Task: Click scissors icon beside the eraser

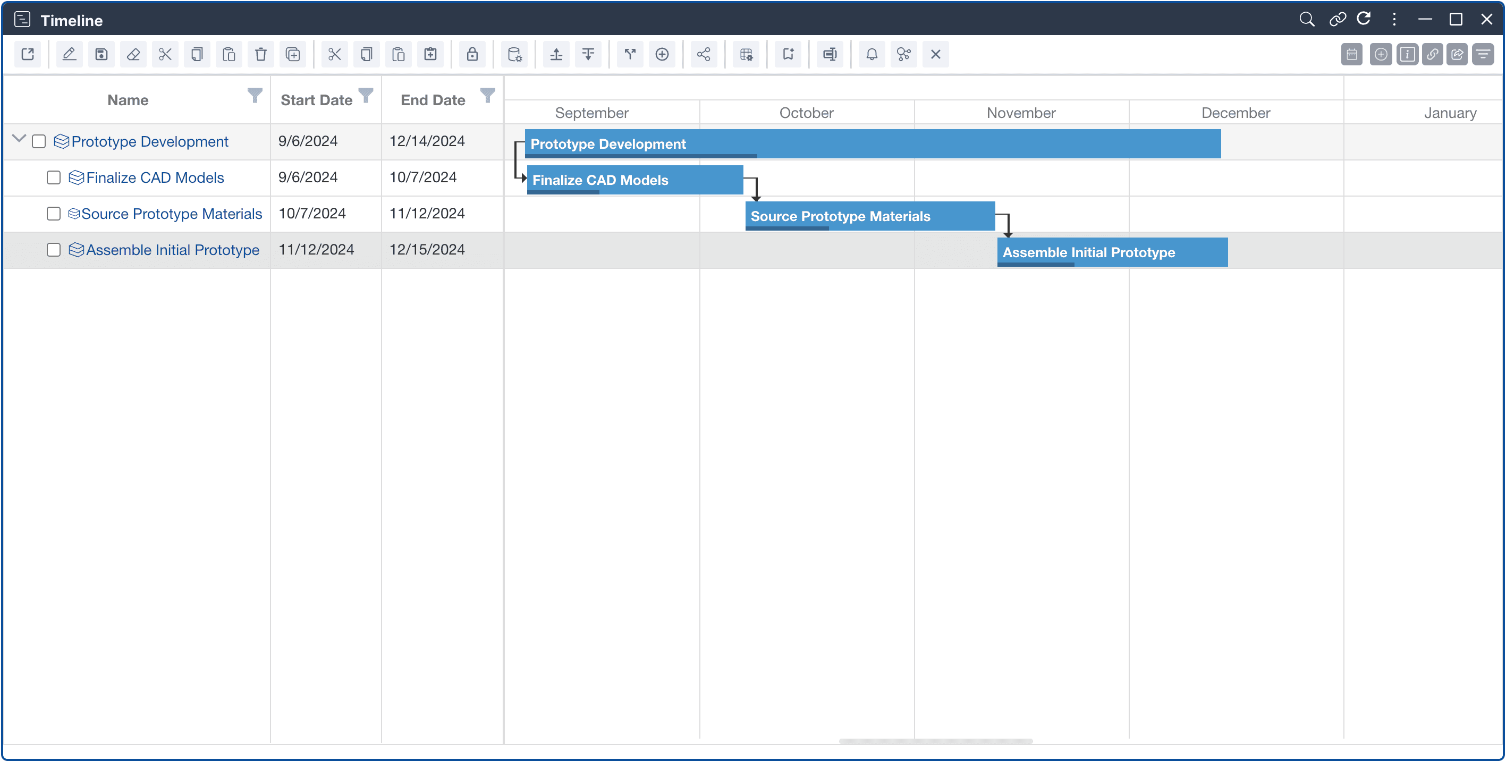Action: tap(165, 54)
